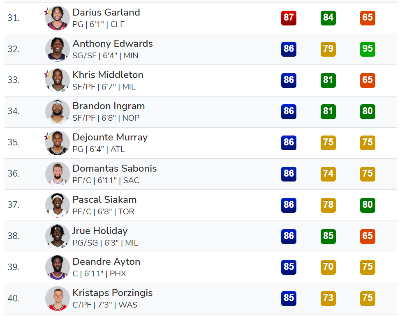400x317 pixels.
Task: Select Pascal Siakam's name
Action: pos(104,200)
